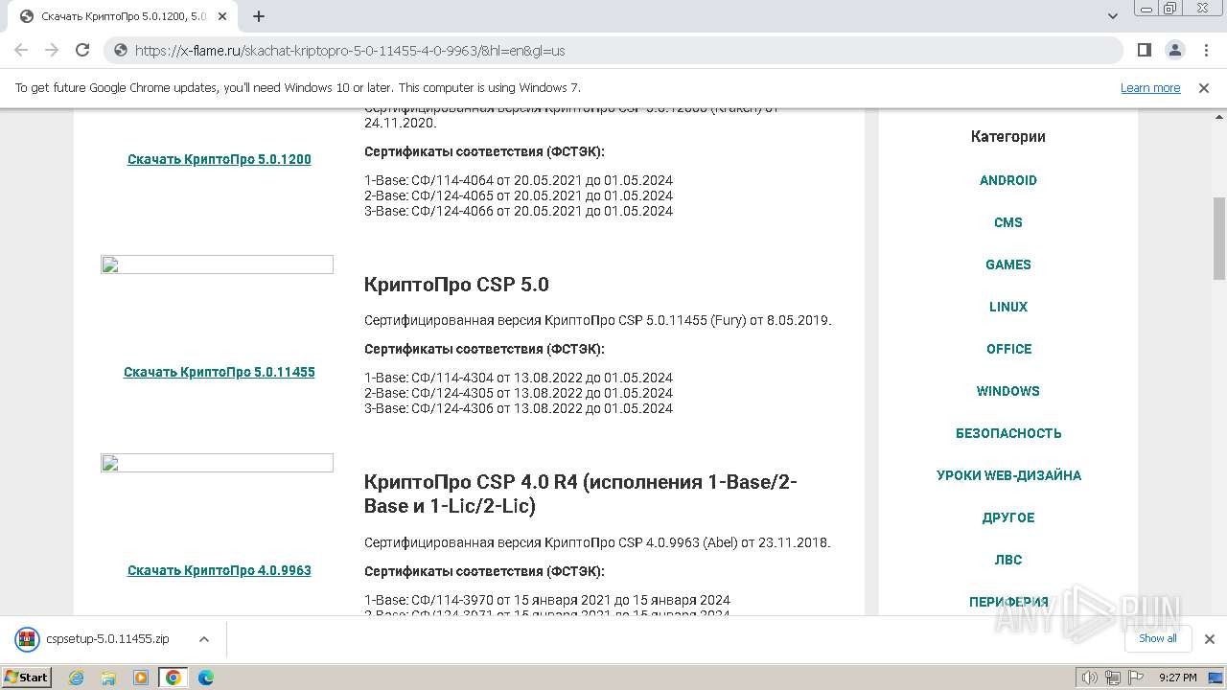Launch Internet Explorer from taskbar
Screen dimensions: 1227x690
pyautogui.click(x=77, y=678)
